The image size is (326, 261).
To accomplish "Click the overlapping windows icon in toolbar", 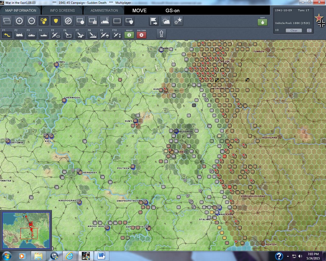I will click(7, 21).
